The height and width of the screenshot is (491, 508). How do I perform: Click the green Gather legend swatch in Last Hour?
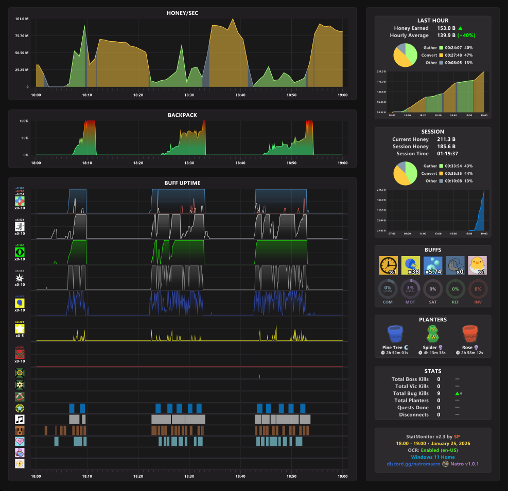pos(441,48)
